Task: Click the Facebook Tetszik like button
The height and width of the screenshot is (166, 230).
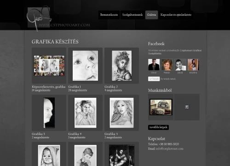Action: (154, 79)
